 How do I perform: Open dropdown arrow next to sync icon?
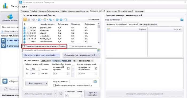click(x=47, y=20)
